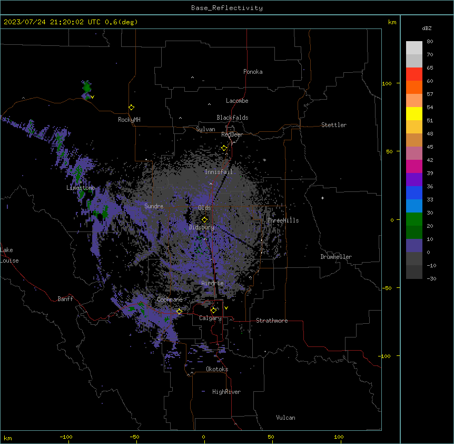This screenshot has width=454, height=444.
Task: Select the yellow v marker beside the green echo
Action: click(x=92, y=97)
